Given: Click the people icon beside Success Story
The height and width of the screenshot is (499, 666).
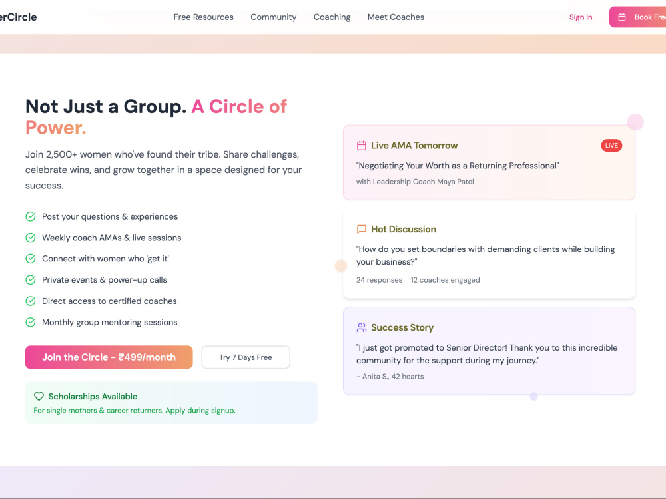Looking at the screenshot, I should (x=362, y=327).
